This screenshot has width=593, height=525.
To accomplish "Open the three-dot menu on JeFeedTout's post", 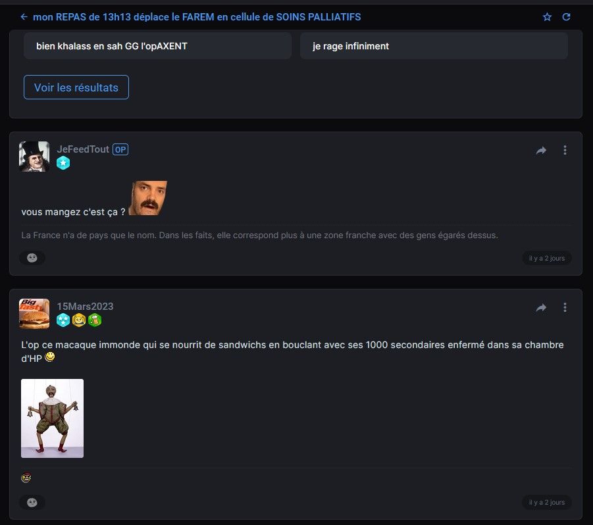I will pos(565,151).
